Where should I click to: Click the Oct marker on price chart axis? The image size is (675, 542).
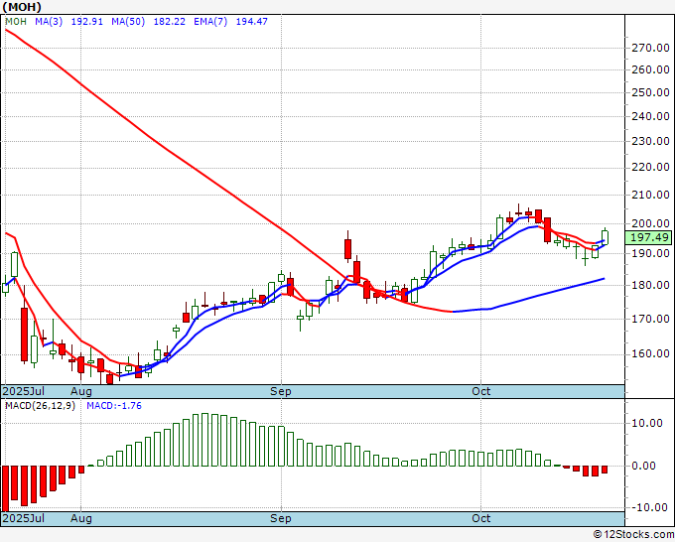click(x=482, y=392)
